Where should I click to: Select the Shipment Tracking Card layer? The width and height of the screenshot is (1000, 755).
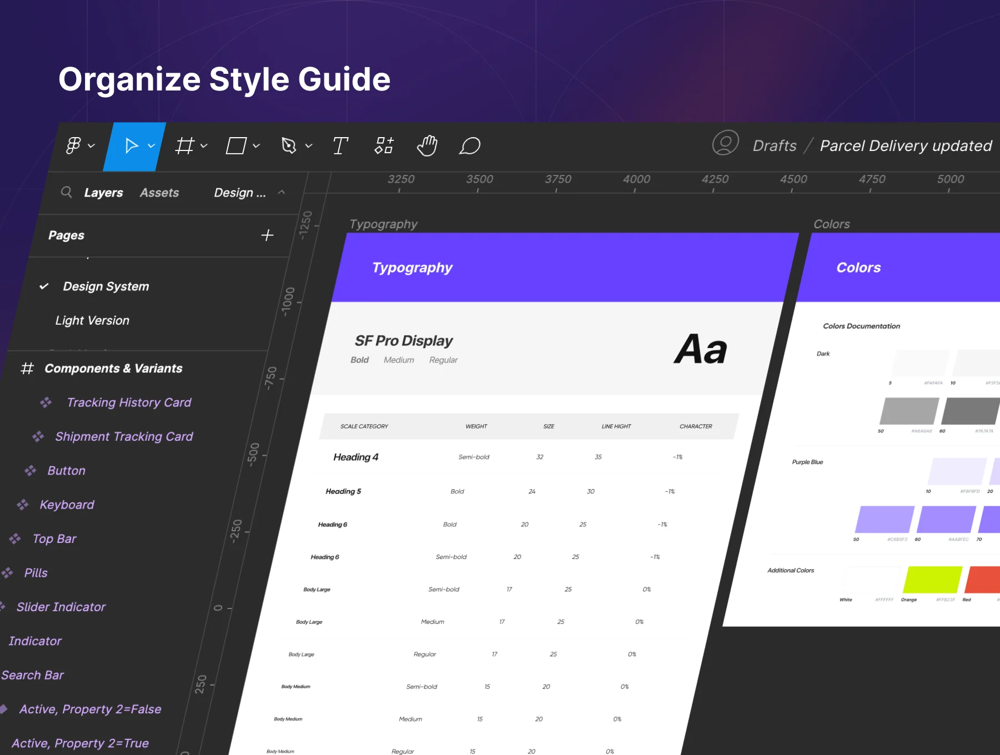[124, 436]
